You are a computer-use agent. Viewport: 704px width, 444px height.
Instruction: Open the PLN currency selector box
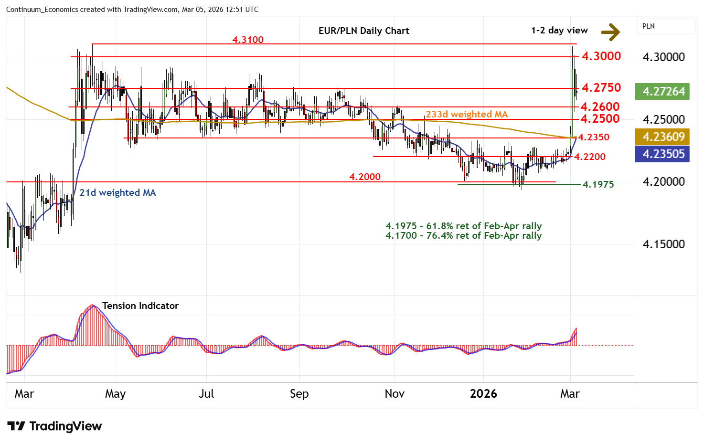click(666, 26)
